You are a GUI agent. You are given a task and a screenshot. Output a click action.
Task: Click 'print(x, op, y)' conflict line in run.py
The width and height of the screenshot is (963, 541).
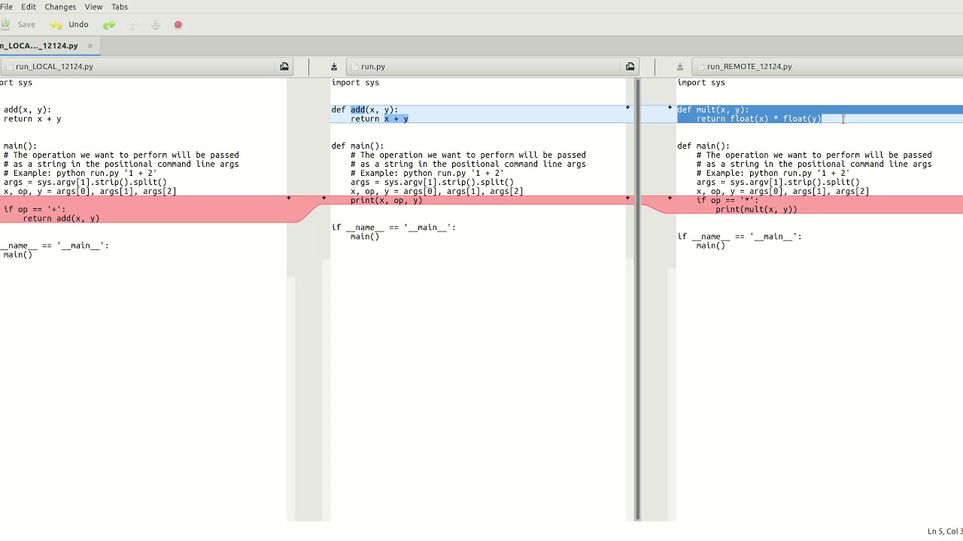point(387,200)
